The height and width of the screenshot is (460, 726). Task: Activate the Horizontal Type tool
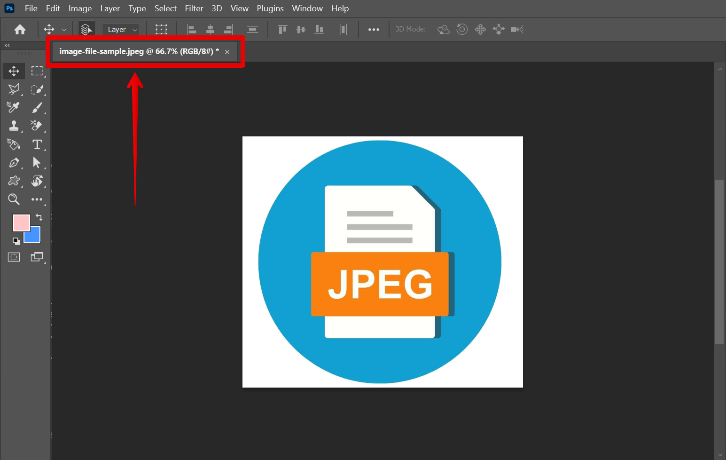[37, 144]
